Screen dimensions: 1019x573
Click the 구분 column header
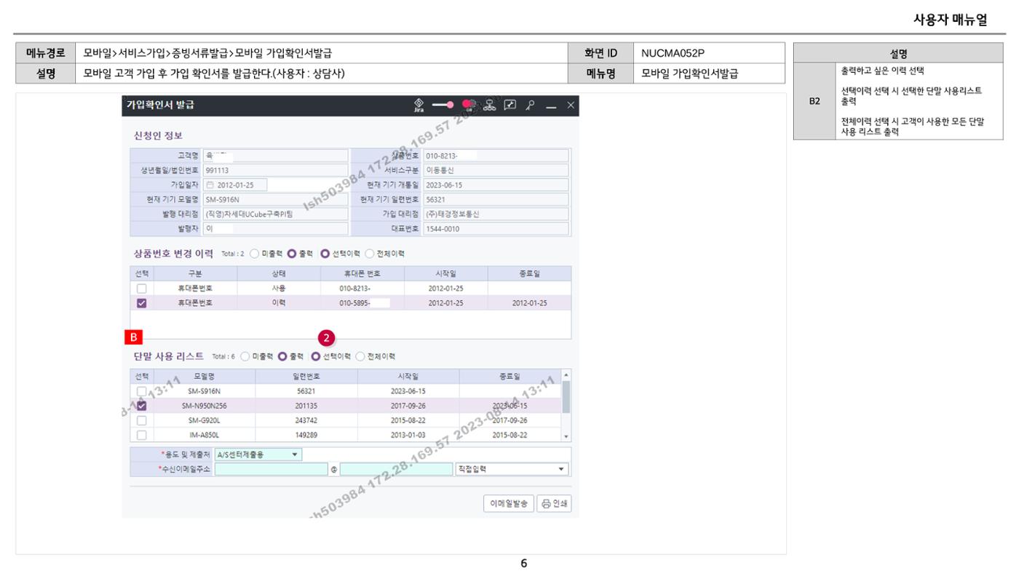[x=195, y=274]
